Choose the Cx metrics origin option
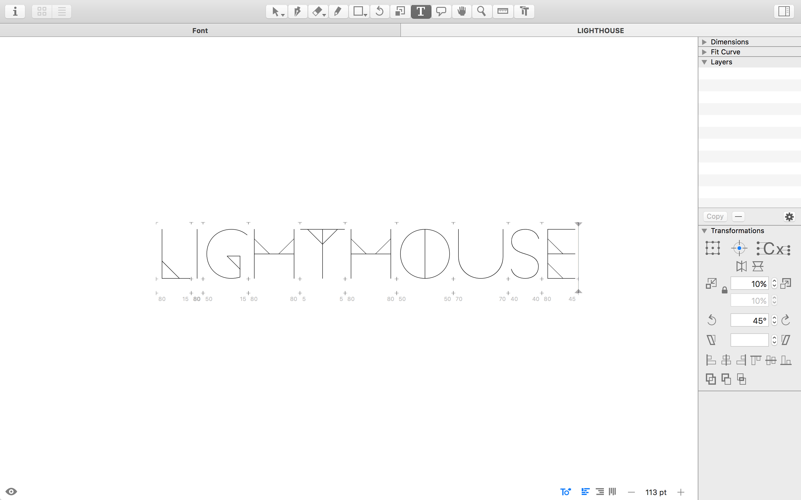Image resolution: width=801 pixels, height=500 pixels. (x=773, y=248)
